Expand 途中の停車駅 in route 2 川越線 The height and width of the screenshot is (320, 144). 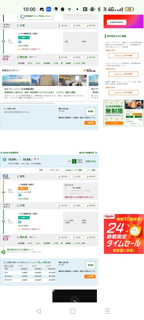pos(23,226)
